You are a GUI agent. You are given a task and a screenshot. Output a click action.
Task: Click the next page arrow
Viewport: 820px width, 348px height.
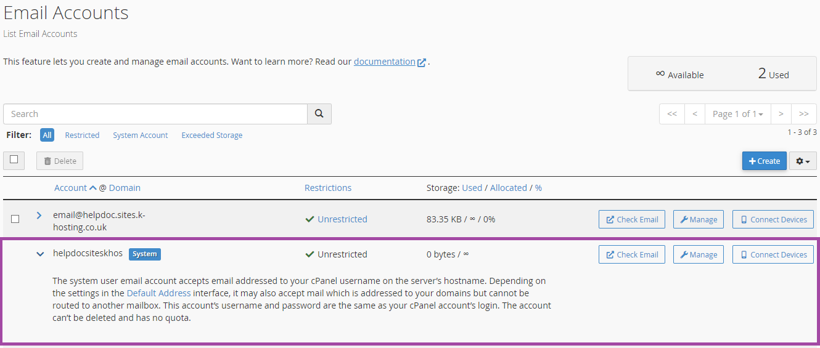tap(781, 114)
